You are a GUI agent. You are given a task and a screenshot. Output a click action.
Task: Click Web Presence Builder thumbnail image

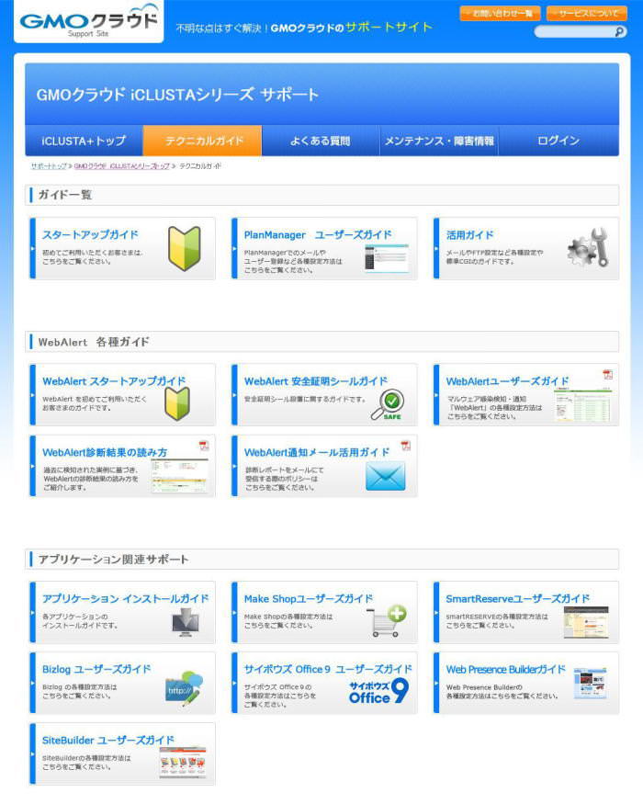pyautogui.click(x=591, y=684)
